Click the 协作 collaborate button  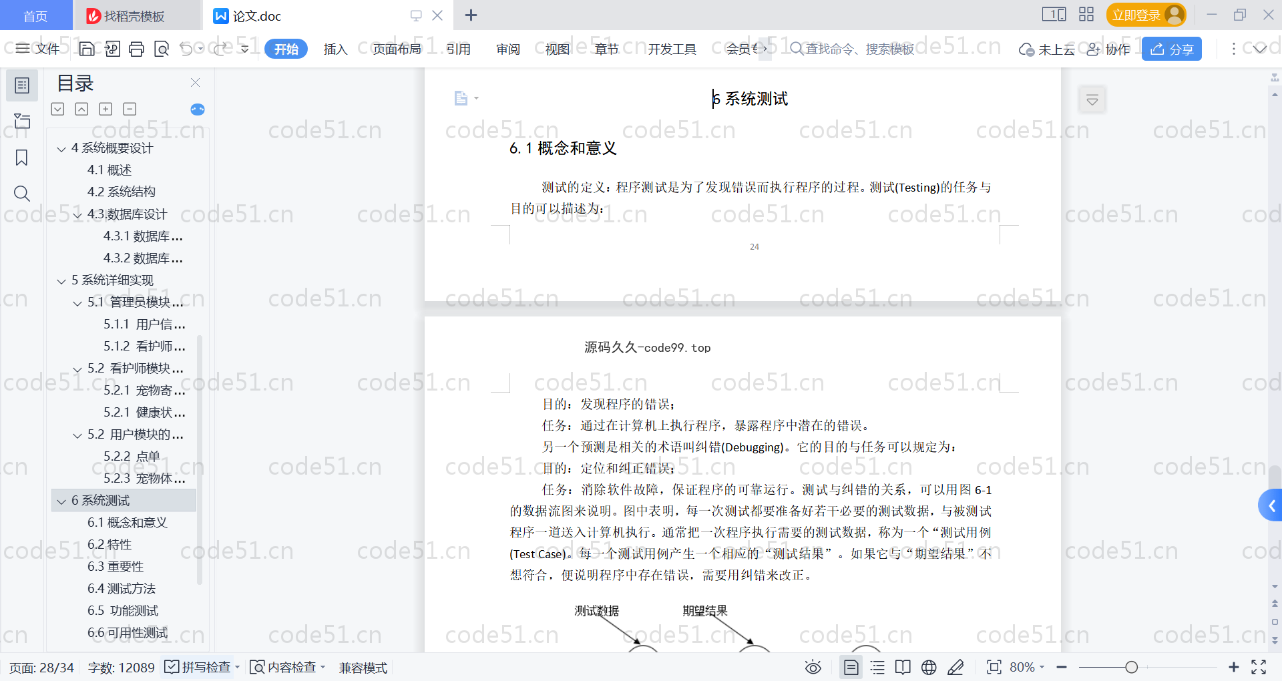point(1108,49)
